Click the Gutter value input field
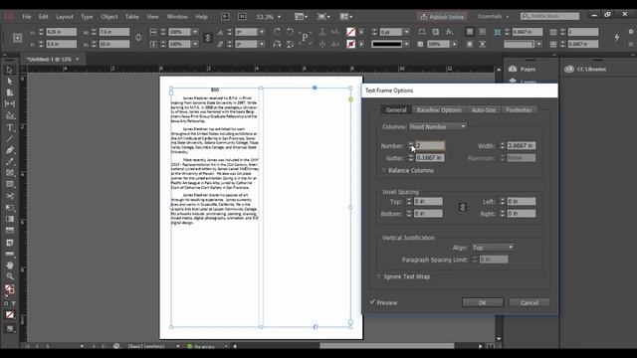This screenshot has height=358, width=637. pos(430,157)
